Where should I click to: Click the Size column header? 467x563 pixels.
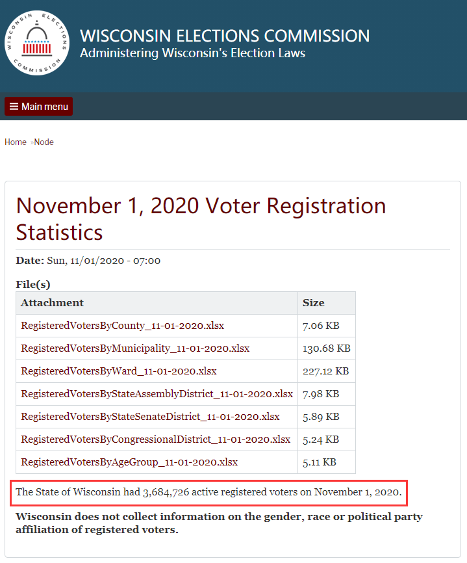(x=313, y=303)
